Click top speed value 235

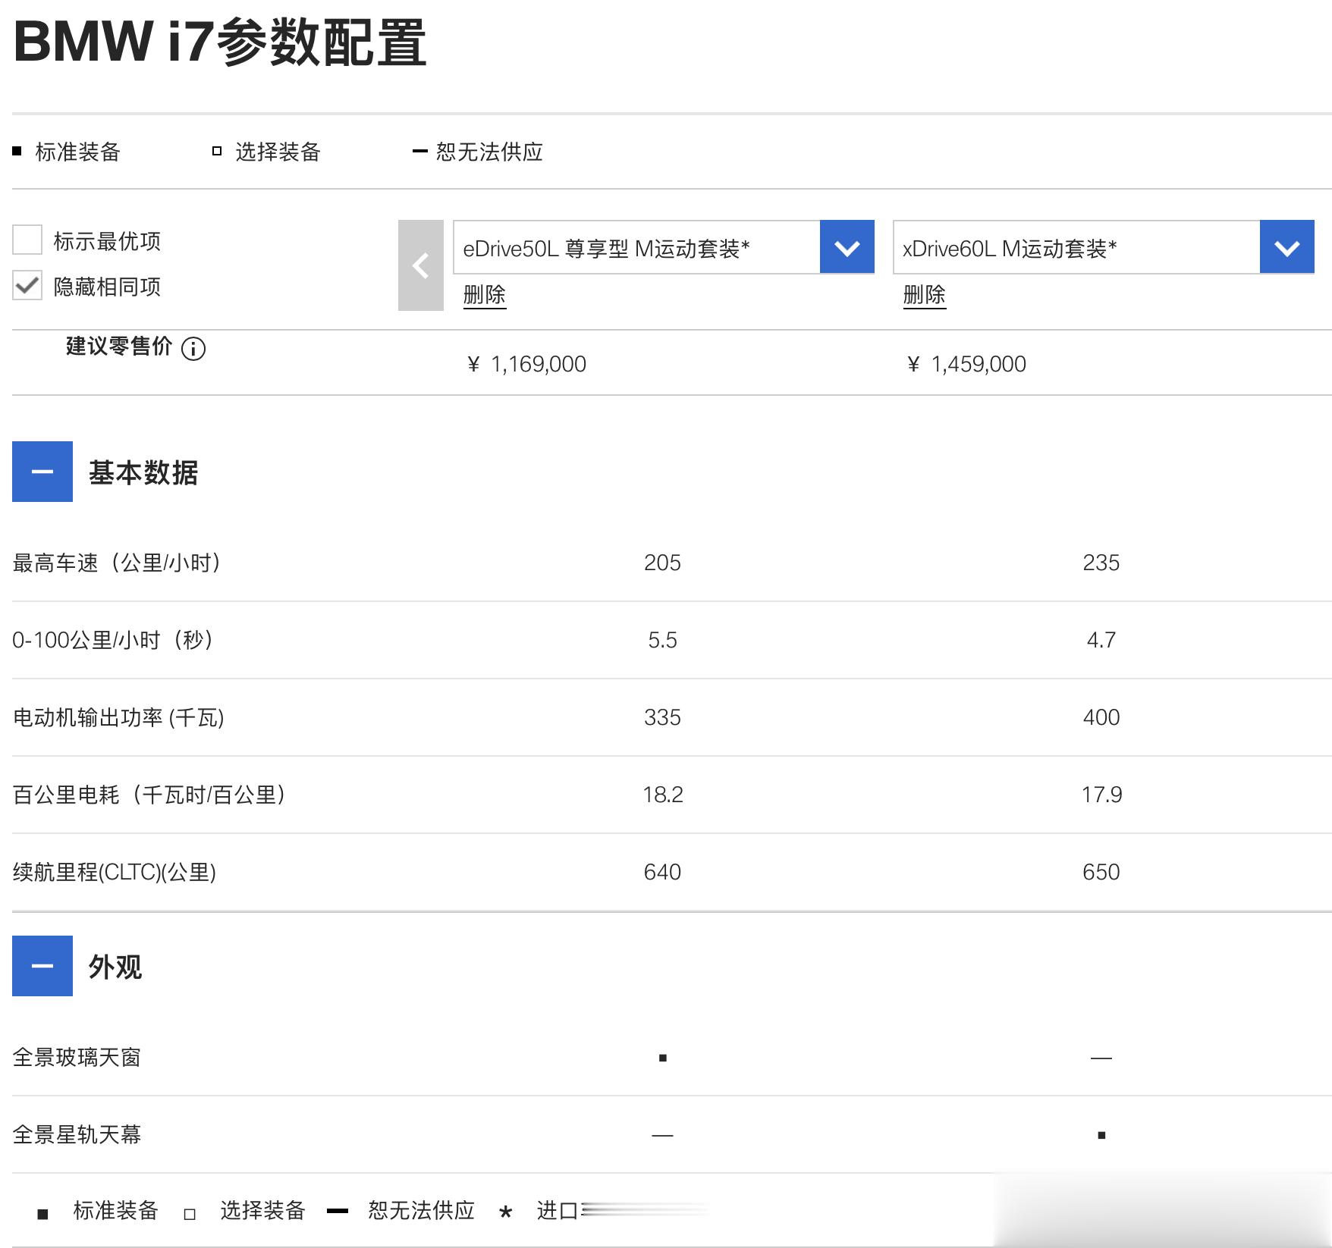(x=1101, y=563)
